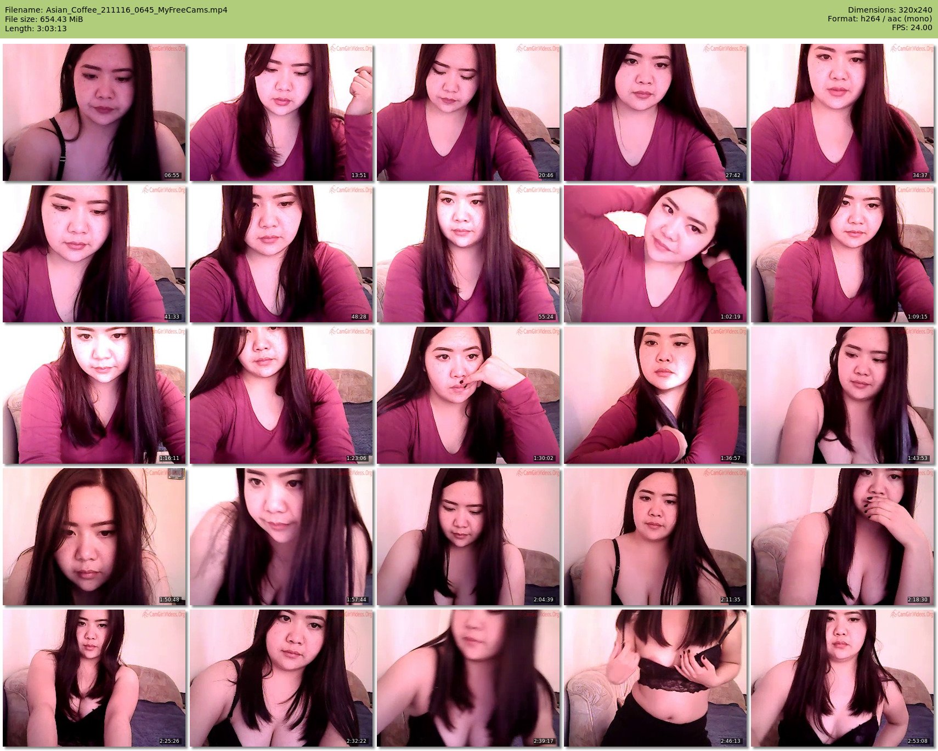Select the 1:09:15 thumbnail
The width and height of the screenshot is (938, 751).
[843, 254]
